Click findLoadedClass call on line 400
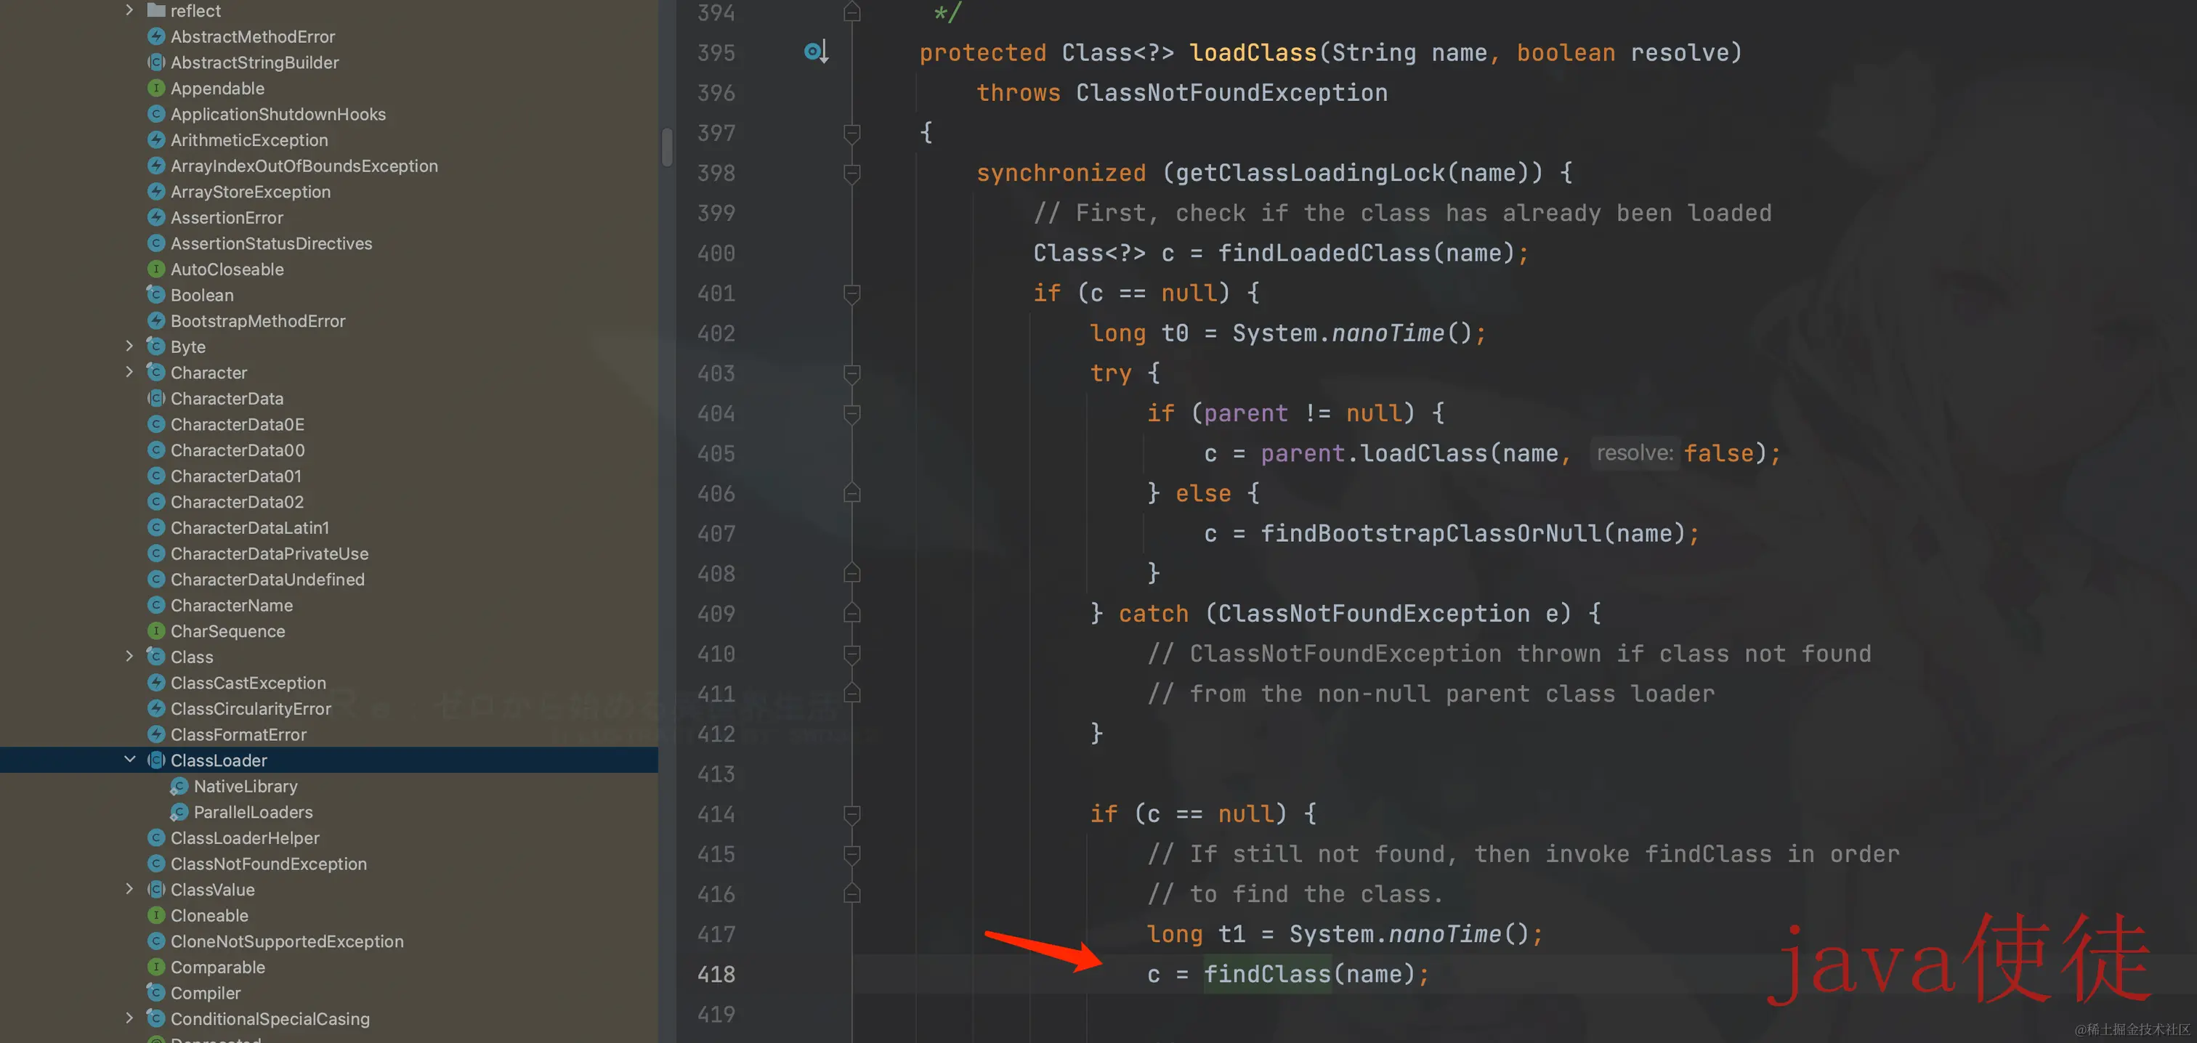This screenshot has height=1043, width=2197. click(x=1324, y=253)
